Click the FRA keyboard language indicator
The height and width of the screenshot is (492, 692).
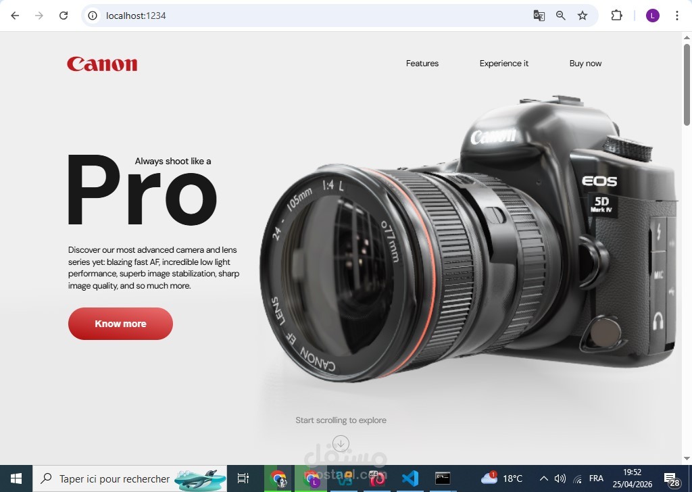coord(596,478)
